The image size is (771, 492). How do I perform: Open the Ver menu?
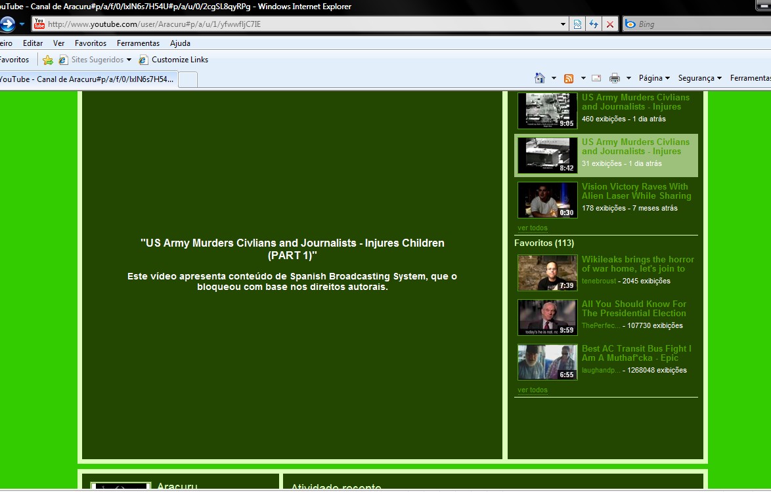click(58, 43)
